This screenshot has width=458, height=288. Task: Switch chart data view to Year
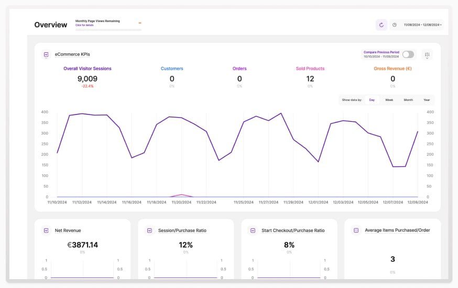427,100
